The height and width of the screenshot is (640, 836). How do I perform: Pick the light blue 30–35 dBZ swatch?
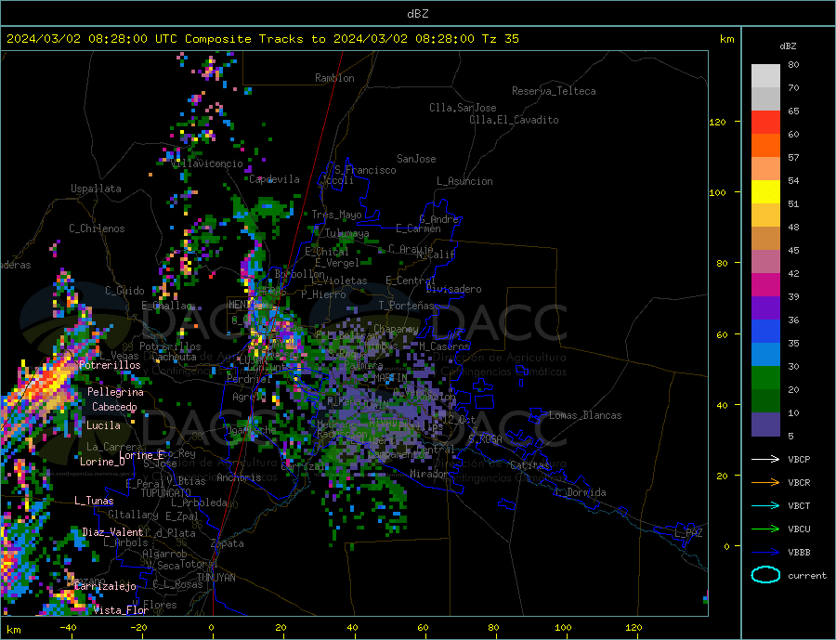pos(765,355)
